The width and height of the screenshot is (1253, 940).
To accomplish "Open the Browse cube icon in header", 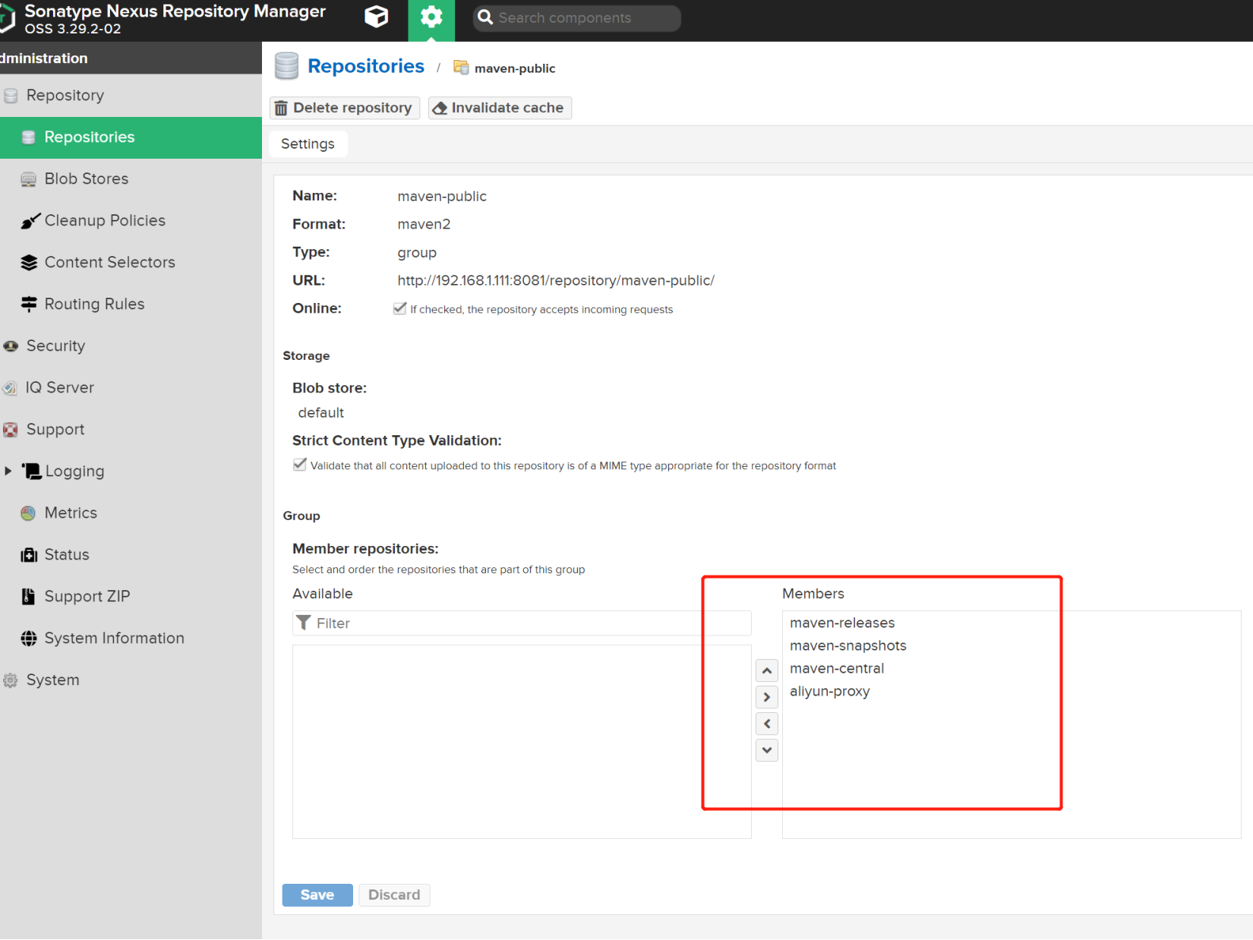I will (x=376, y=17).
